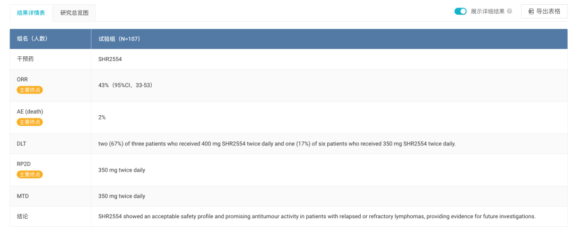Click the SHR2554 intervention drug cell
This screenshot has height=231, width=573.
(x=110, y=59)
